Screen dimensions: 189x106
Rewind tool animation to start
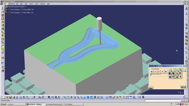tap(152, 72)
